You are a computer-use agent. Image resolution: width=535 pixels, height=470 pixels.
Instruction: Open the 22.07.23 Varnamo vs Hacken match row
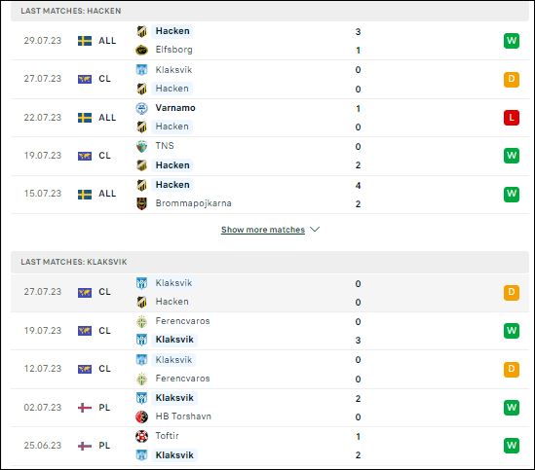[x=270, y=118]
